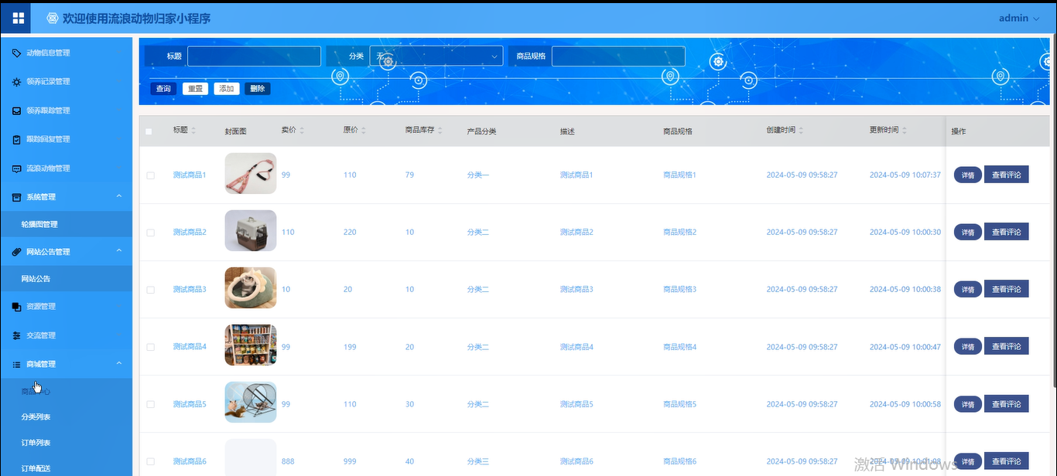Open the admin user dropdown
This screenshot has height=476, width=1057.
1019,19
